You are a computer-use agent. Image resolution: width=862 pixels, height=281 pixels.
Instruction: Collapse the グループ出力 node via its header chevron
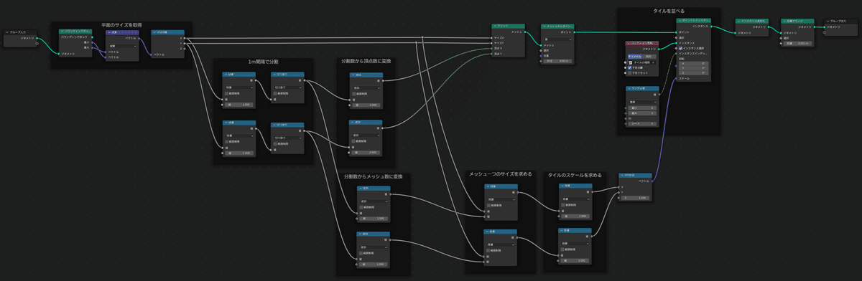828,22
